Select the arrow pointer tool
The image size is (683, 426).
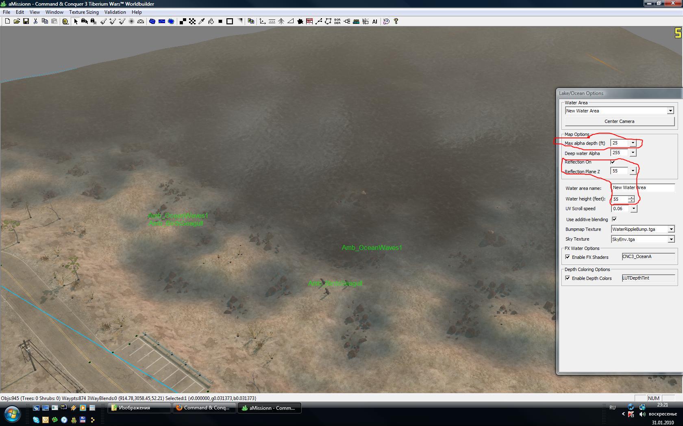[x=76, y=22]
